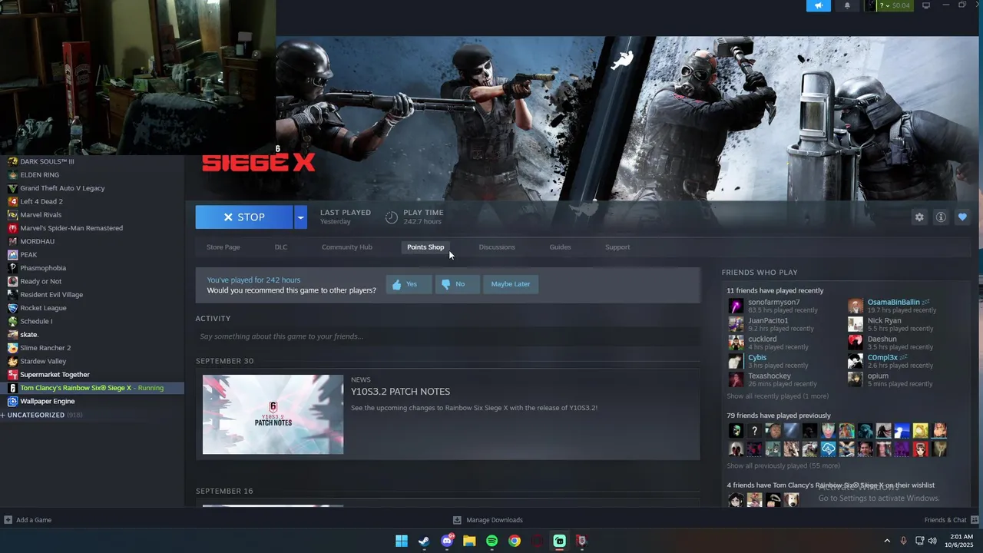The height and width of the screenshot is (553, 983).
Task: Switch to Big Picture mode monitor icon
Action: pyautogui.click(x=926, y=5)
